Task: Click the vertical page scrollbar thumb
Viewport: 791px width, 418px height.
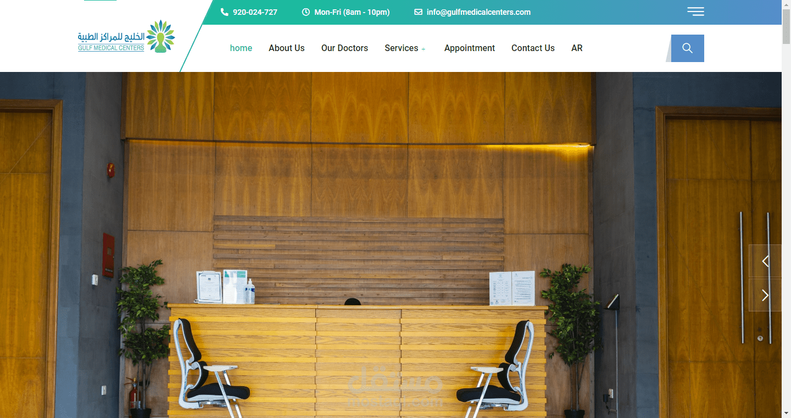Action: click(x=786, y=25)
